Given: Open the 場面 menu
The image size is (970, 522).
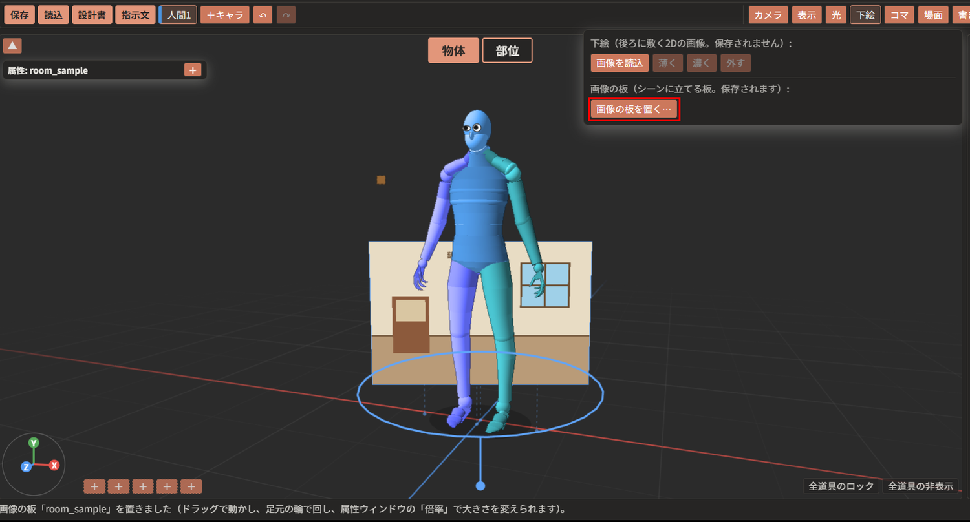Looking at the screenshot, I should (933, 15).
